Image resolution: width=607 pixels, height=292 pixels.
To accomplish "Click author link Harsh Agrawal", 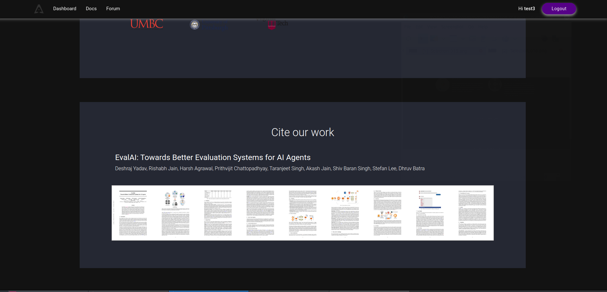I will 196,168.
